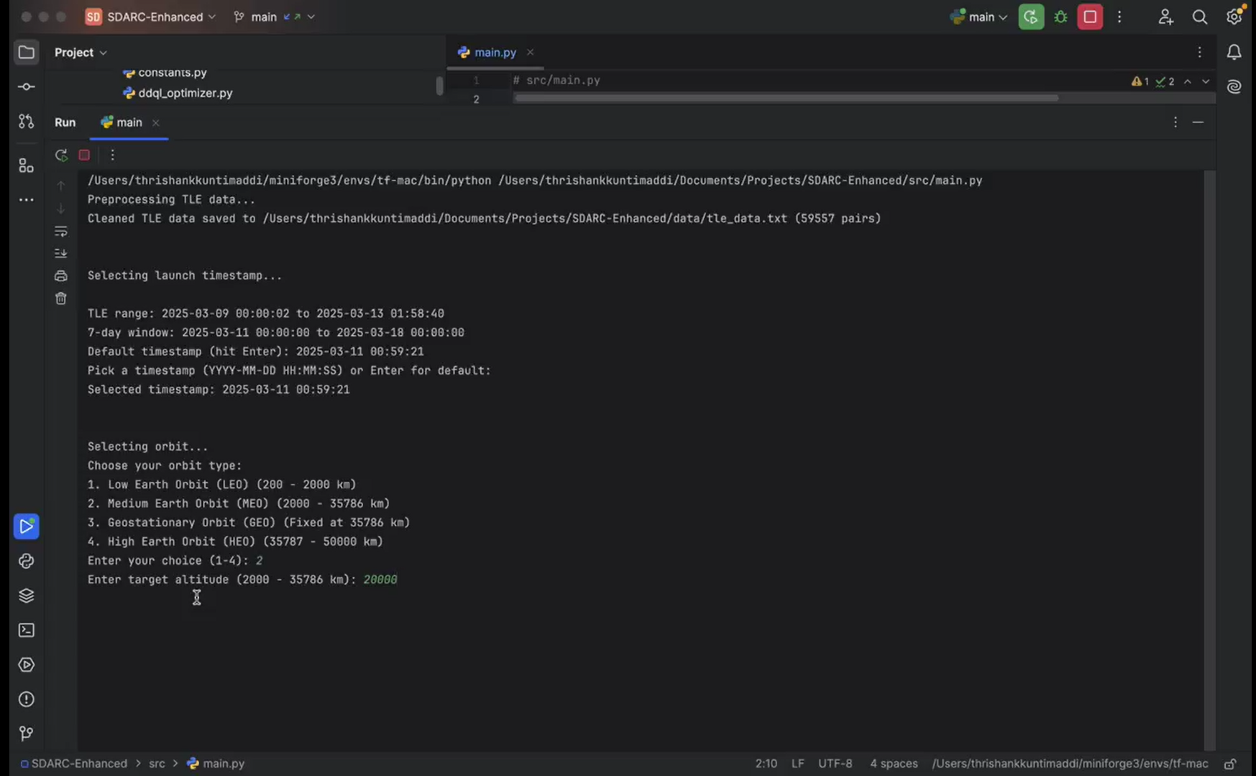
Task: Open the main run configuration dropdown
Action: (978, 17)
